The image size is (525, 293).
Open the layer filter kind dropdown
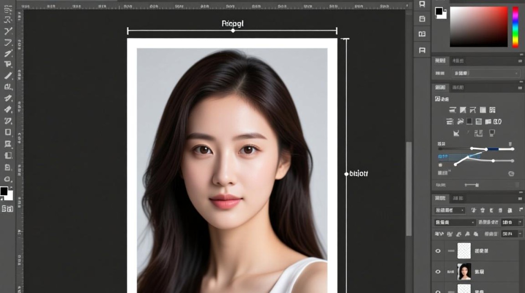(x=450, y=210)
